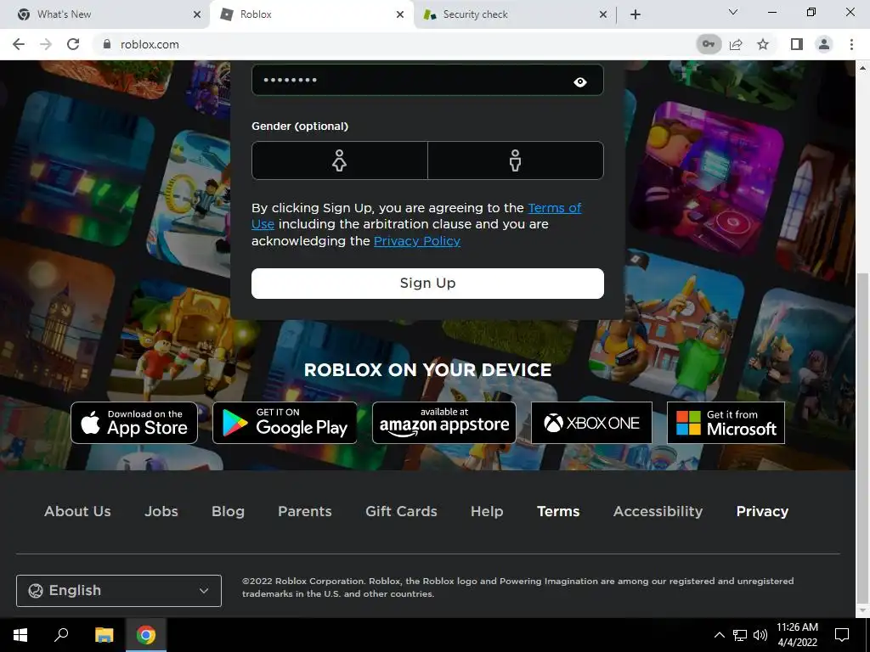Image resolution: width=870 pixels, height=652 pixels.
Task: Open the volume tray icon
Action: click(x=760, y=635)
